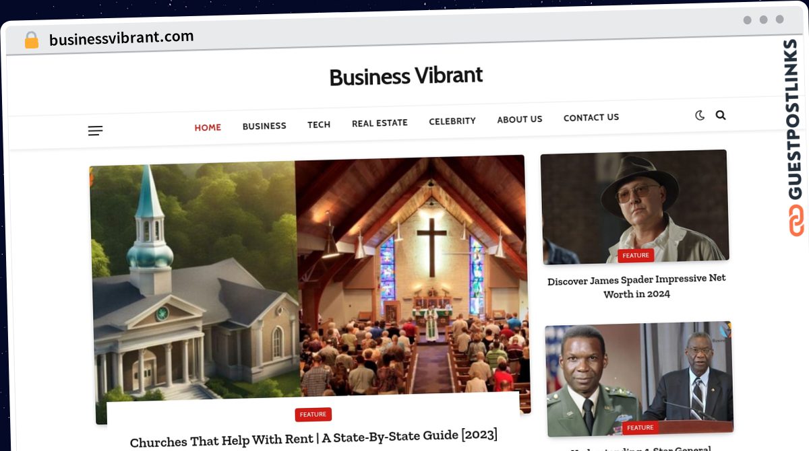Open the search magnifier icon

(x=721, y=115)
